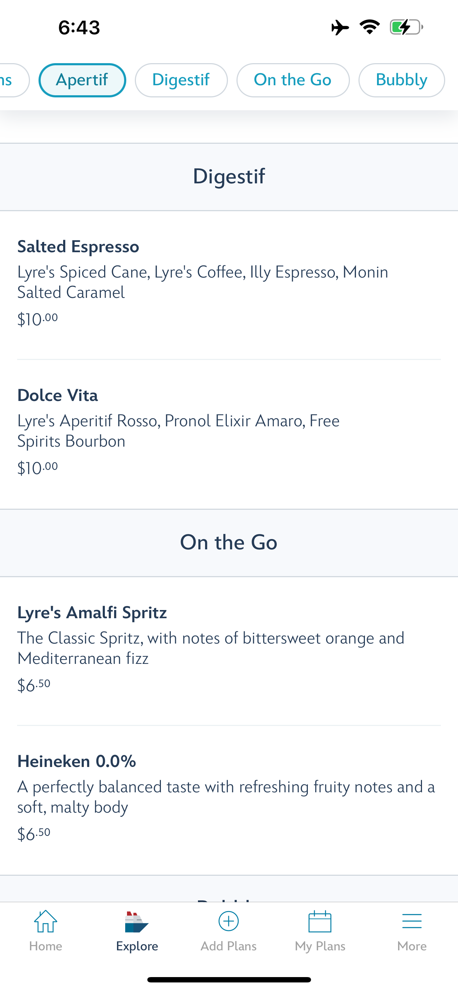Image resolution: width=458 pixels, height=991 pixels.
Task: Jump to On the Go chip
Action: [292, 80]
